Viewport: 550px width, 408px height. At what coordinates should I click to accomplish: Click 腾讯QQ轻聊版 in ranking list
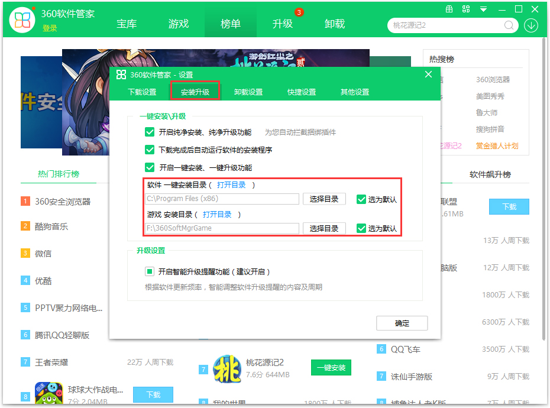(62, 335)
